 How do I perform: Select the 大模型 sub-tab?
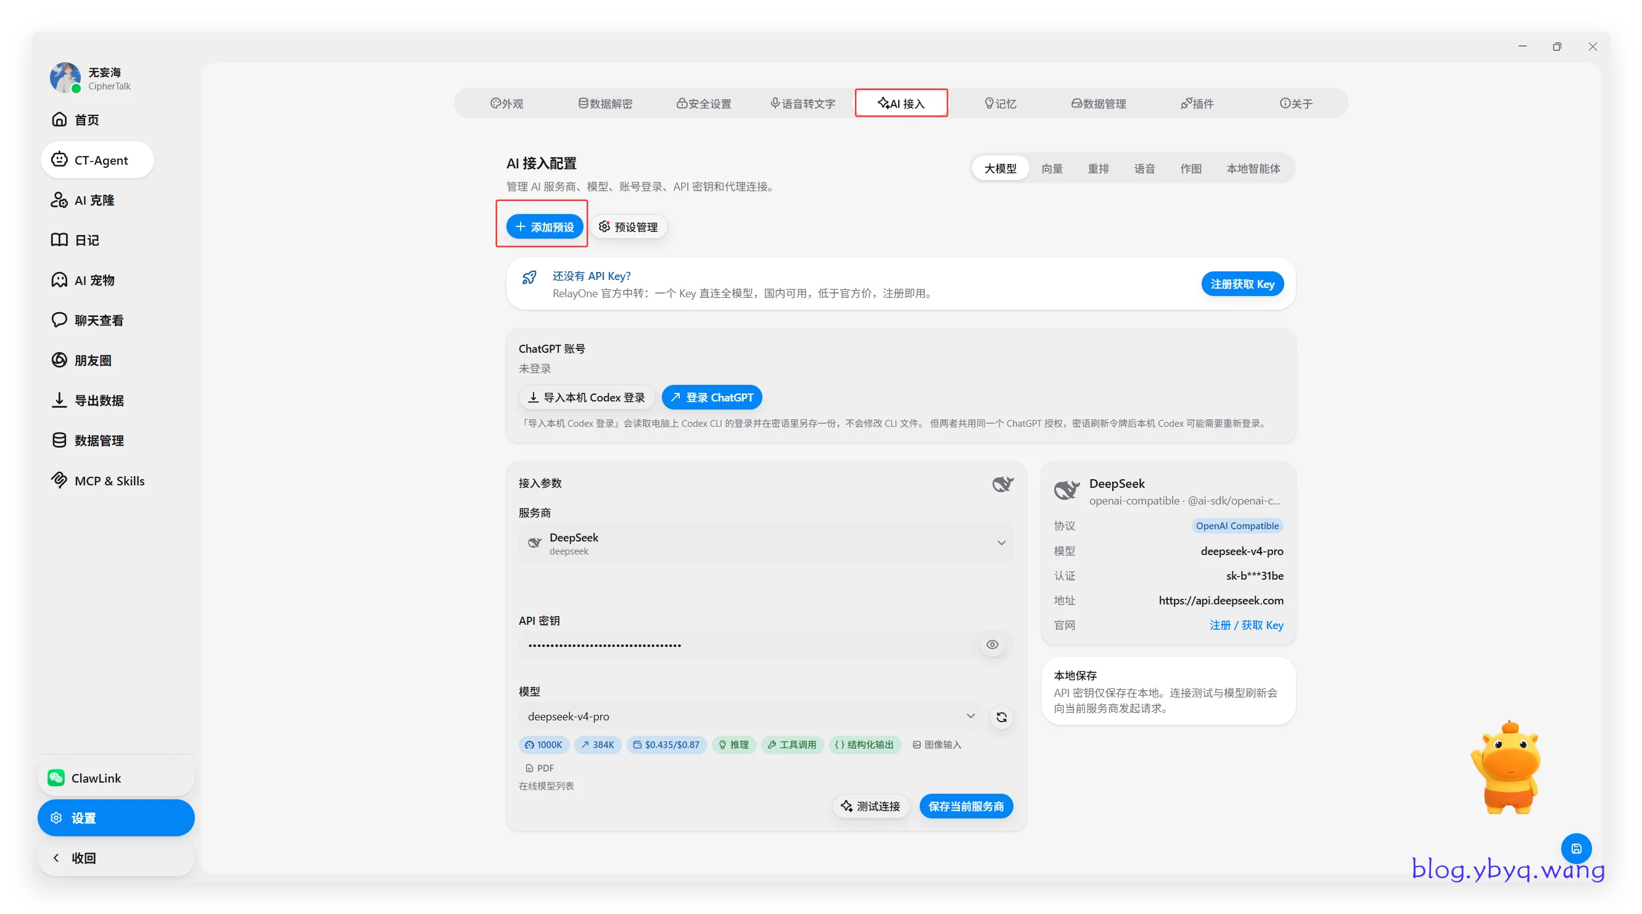pos(1000,169)
